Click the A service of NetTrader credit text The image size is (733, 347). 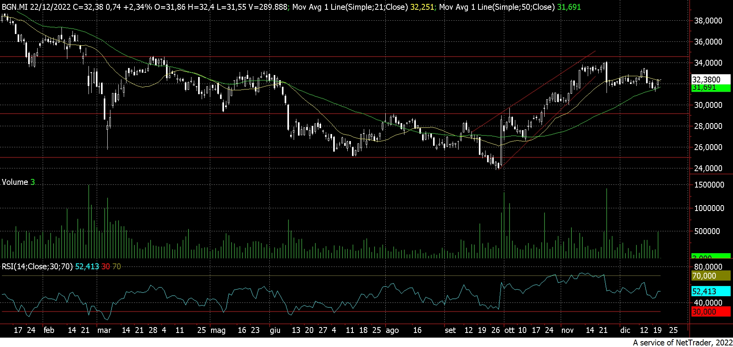pyautogui.click(x=682, y=343)
